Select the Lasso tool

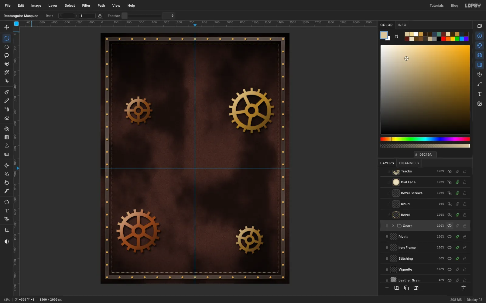(7, 55)
